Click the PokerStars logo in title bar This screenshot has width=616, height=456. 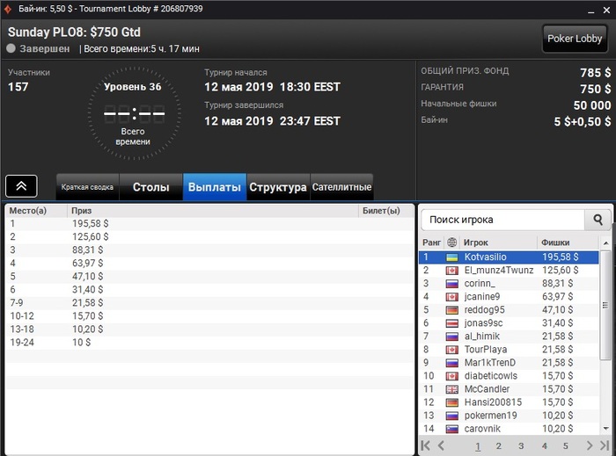pos(8,9)
